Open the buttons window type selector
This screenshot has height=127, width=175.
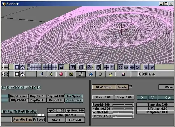6,74
